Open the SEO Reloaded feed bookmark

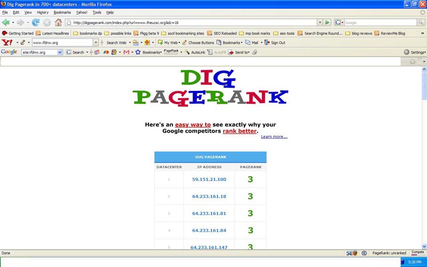pyautogui.click(x=222, y=33)
